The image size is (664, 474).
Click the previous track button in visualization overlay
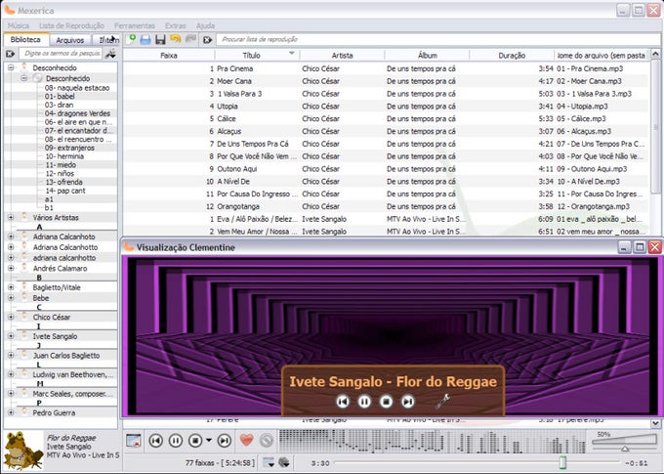click(343, 401)
